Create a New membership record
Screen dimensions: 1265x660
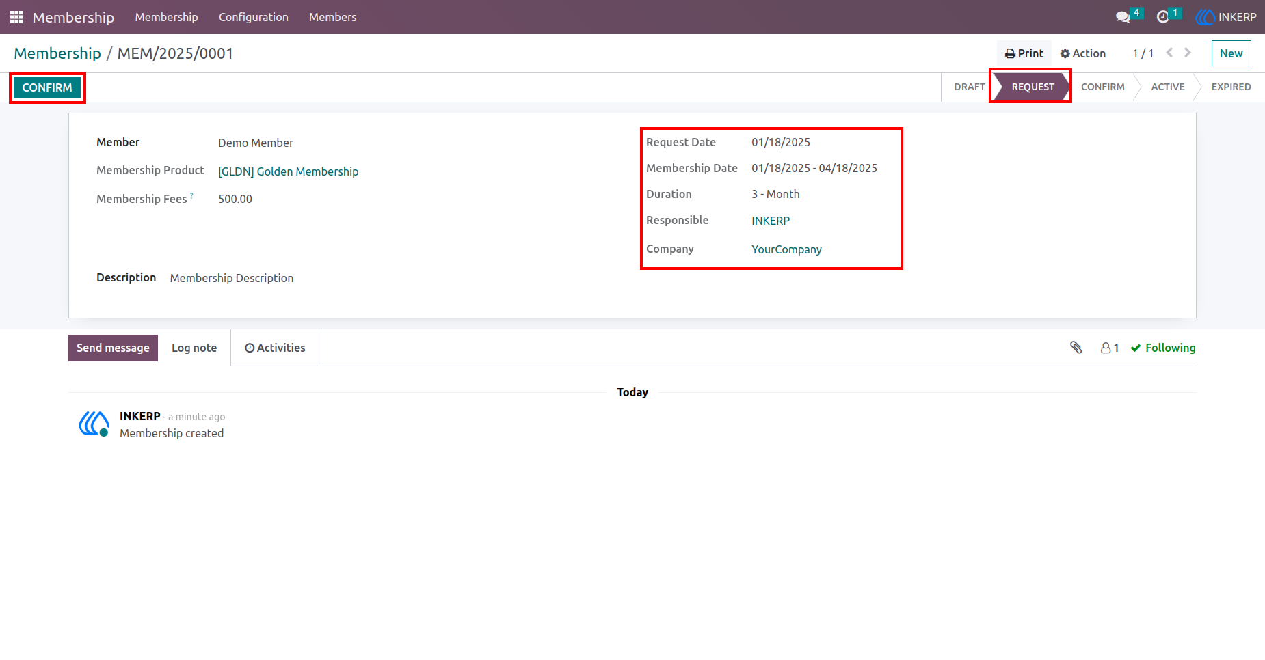[1231, 53]
